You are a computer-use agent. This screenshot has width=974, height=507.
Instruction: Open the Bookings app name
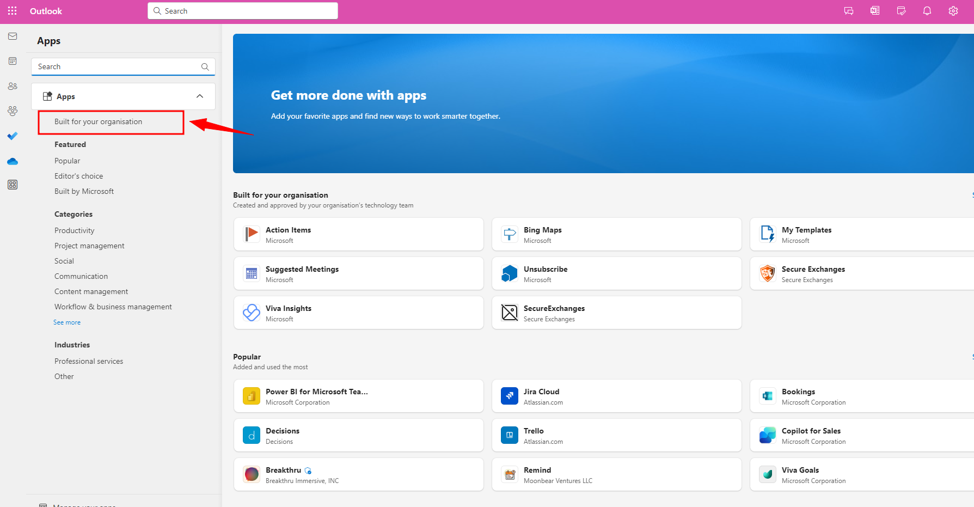(798, 392)
